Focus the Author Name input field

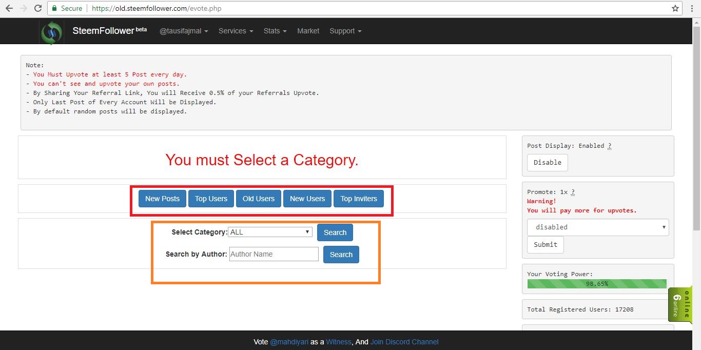tap(274, 254)
